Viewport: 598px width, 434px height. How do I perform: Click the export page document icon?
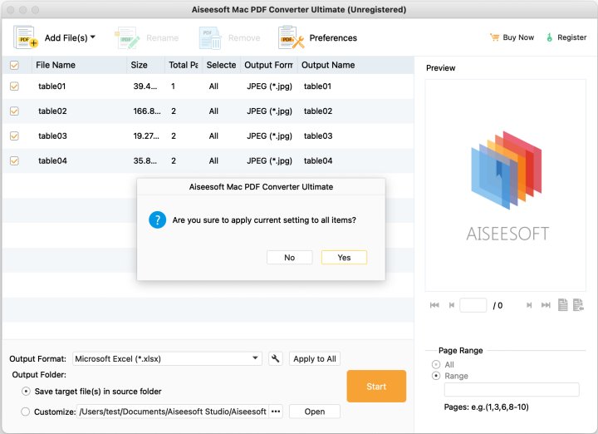pyautogui.click(x=578, y=304)
